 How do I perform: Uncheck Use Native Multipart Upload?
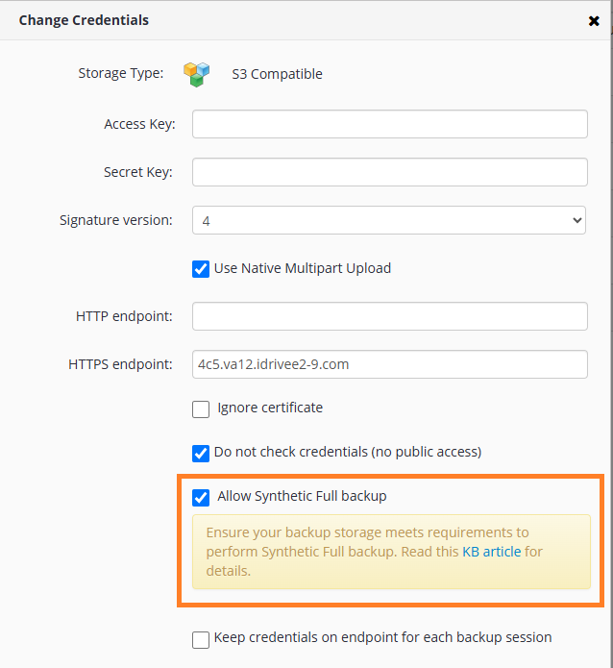point(201,269)
